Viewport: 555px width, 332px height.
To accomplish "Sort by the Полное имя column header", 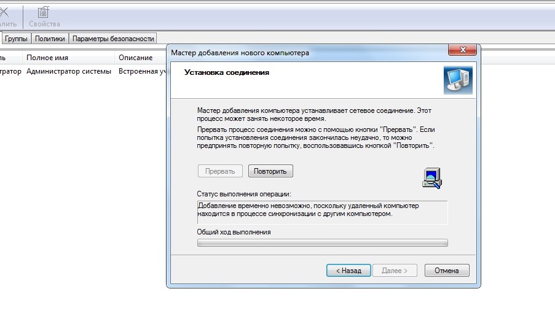I will click(x=47, y=58).
